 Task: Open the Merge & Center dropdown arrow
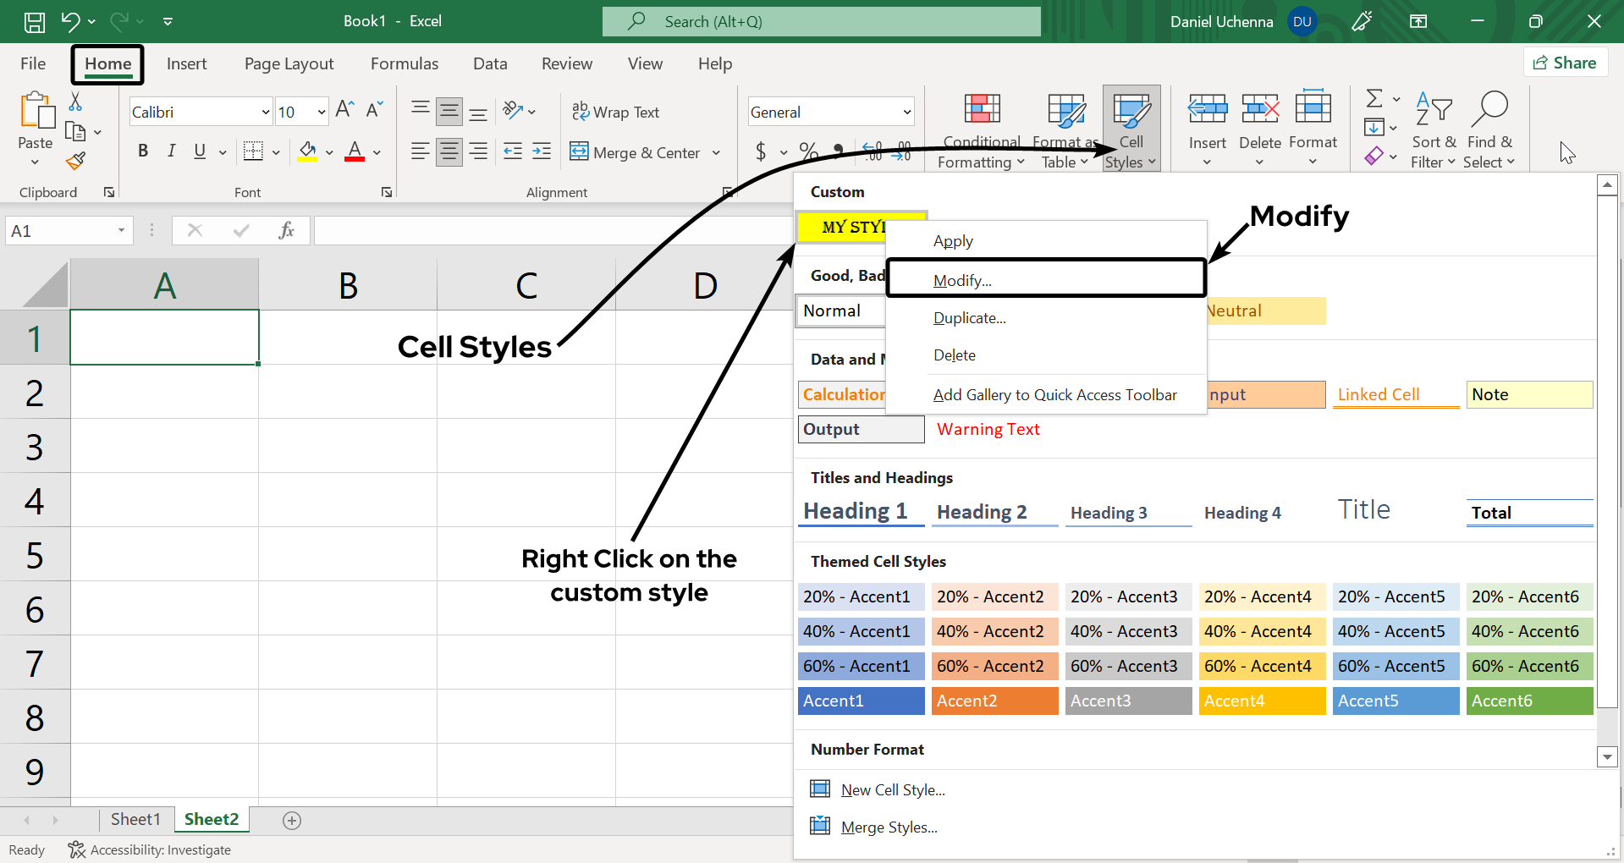pyautogui.click(x=716, y=153)
